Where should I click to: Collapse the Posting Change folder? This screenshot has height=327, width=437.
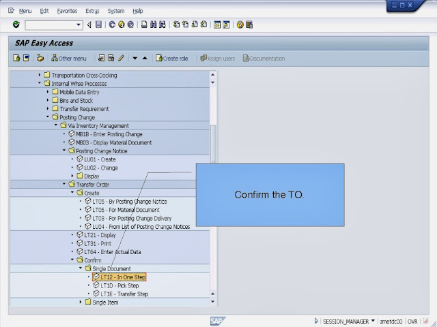(x=47, y=116)
